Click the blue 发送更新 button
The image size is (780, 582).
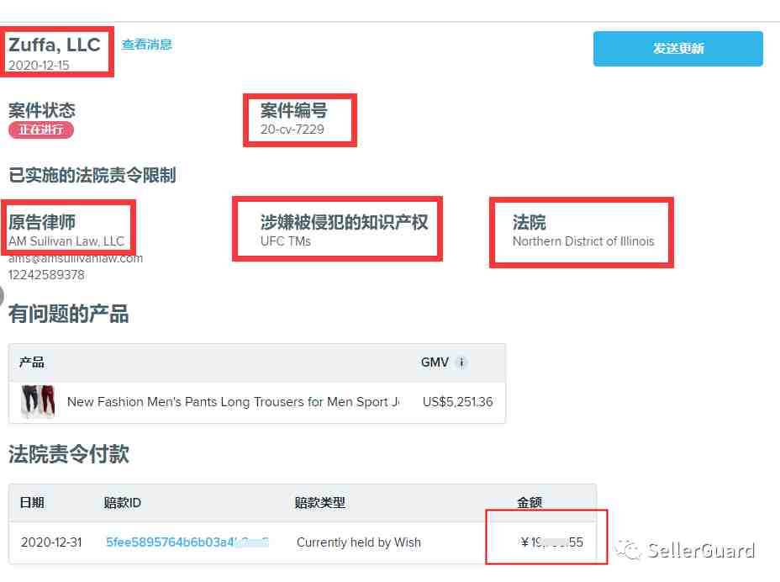pos(678,49)
